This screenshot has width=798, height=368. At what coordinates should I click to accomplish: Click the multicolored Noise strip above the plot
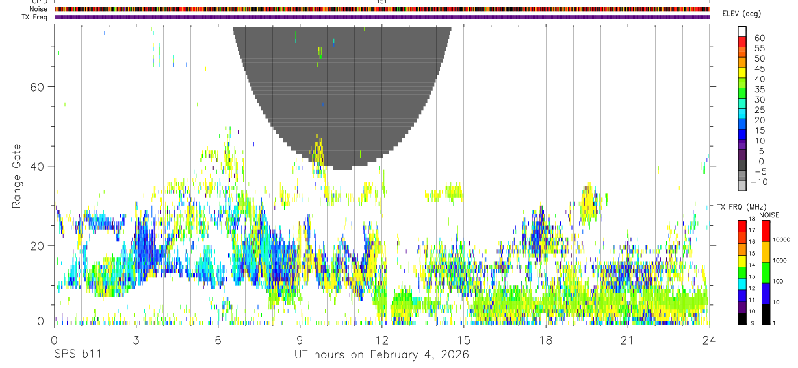point(381,9)
